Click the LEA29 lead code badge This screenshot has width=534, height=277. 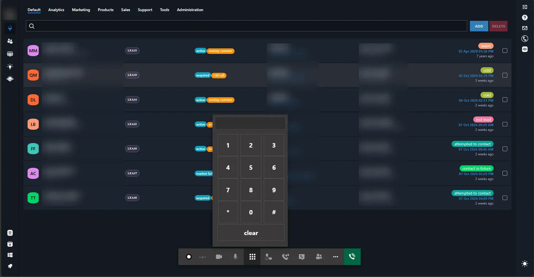pos(132,75)
